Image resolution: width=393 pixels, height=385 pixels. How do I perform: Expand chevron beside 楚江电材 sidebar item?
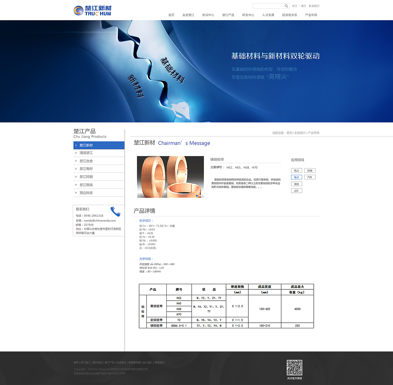point(76,169)
